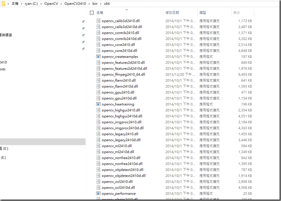Screen dimensions: 281x201
Task: Select file opencv_flann2410d.dll
Action: click(x=120, y=86)
